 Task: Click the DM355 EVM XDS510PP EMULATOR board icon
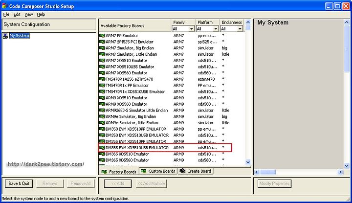click(x=102, y=141)
